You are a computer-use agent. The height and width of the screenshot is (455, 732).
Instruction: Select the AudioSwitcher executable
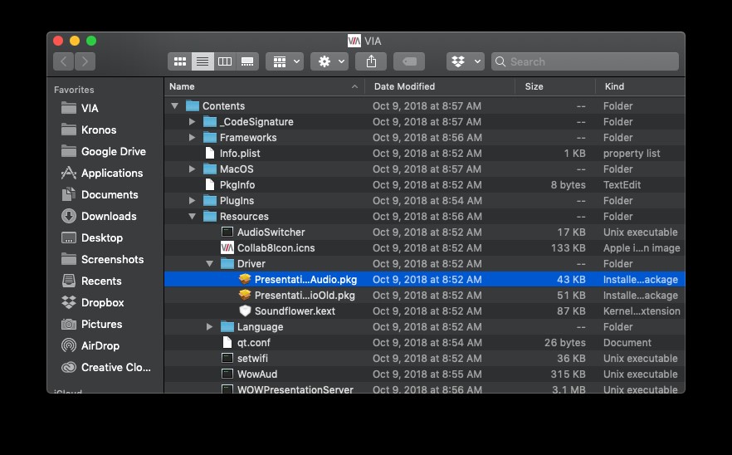(424, 232)
